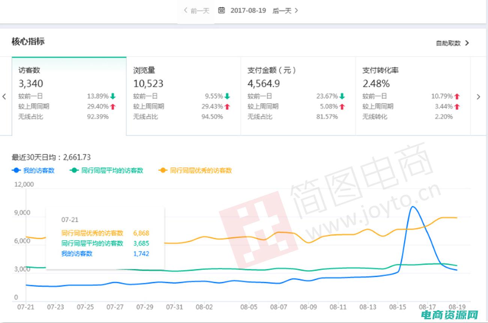
Task: Click the 核心指标 heading
Action: [28, 41]
